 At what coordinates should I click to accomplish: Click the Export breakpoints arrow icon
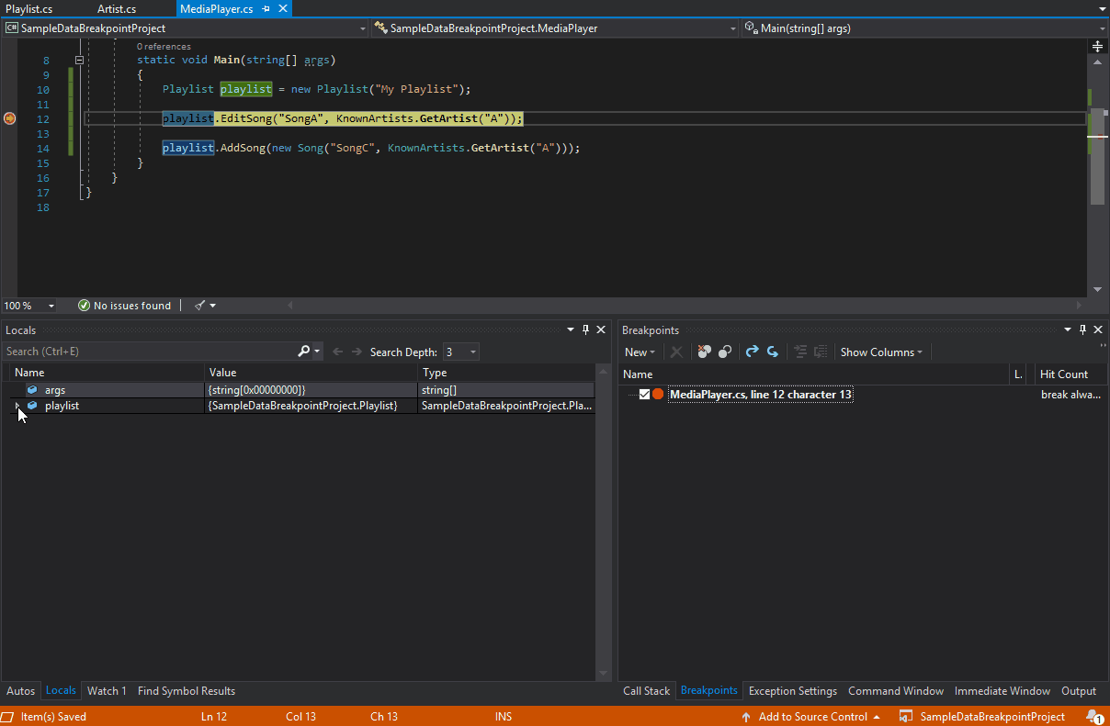pos(752,352)
